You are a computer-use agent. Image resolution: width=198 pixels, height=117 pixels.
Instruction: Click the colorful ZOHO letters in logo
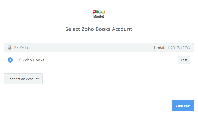(x=99, y=12)
